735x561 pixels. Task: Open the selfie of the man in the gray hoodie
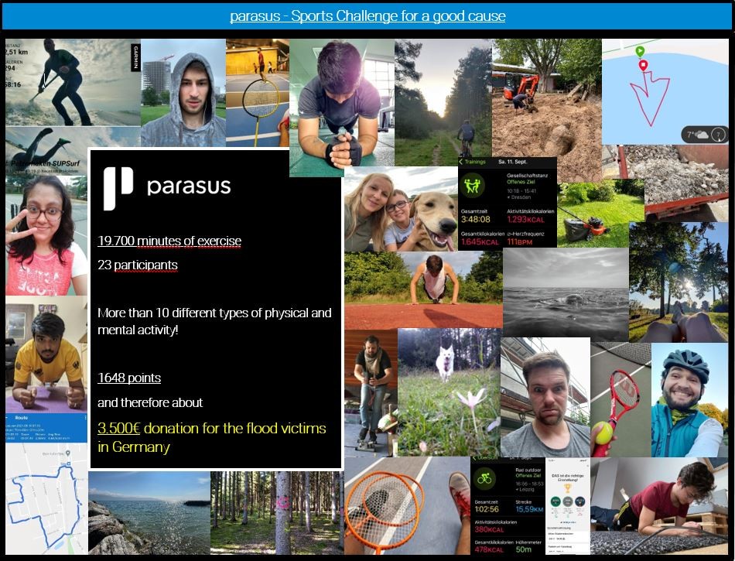click(x=183, y=93)
